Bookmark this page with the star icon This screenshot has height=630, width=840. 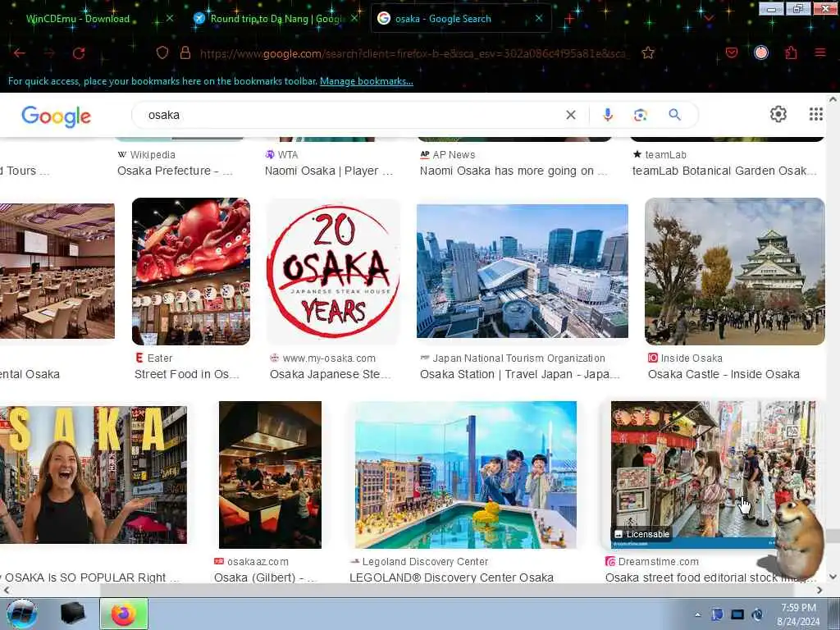point(648,52)
